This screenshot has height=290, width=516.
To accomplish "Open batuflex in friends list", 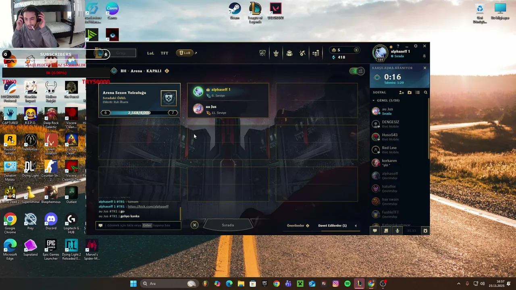I will (x=399, y=188).
